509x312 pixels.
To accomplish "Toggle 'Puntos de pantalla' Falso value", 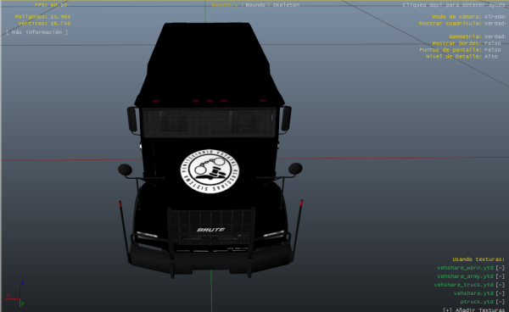I will coord(492,50).
